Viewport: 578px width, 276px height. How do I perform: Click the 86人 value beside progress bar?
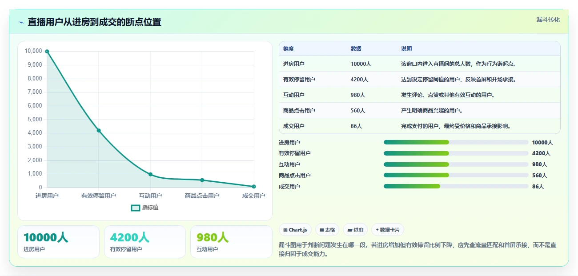[538, 187]
